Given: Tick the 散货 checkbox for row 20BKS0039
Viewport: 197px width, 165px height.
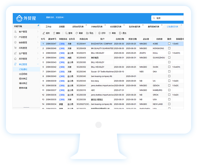Looking at the screenshot, I should point(169,81).
